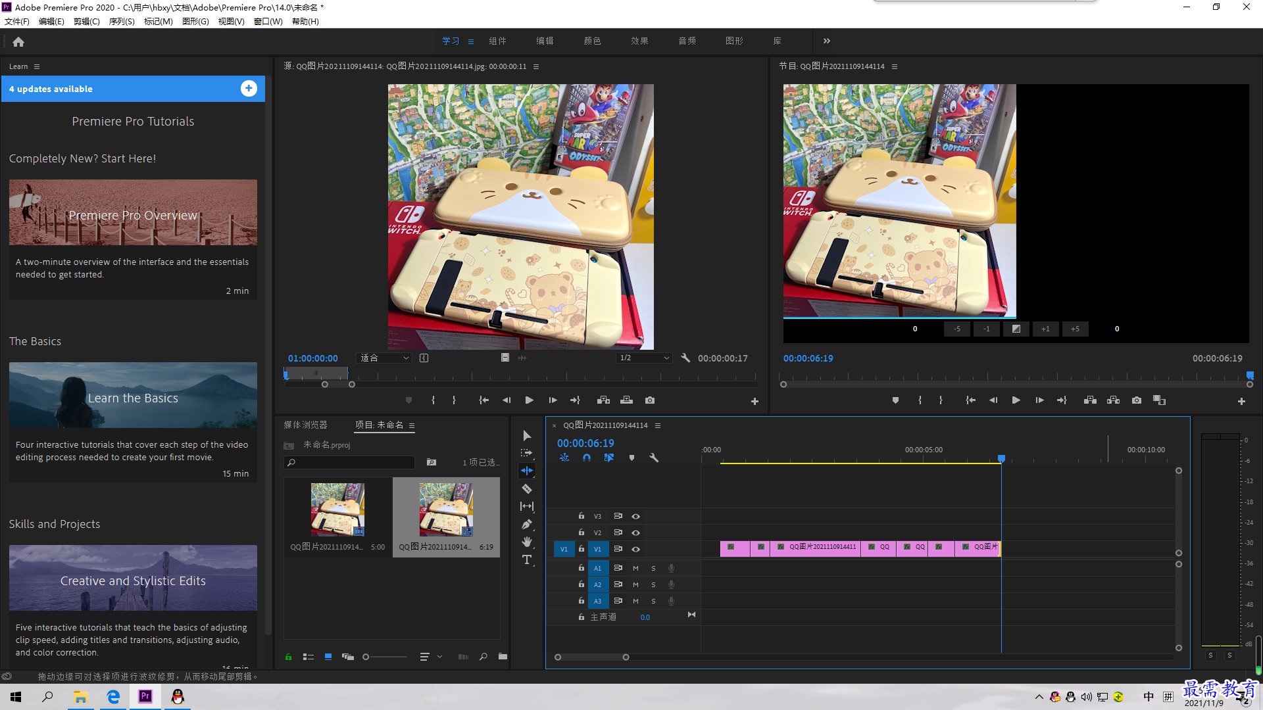
Task: Click the timeline horizontal zoom scrollbar
Action: [x=591, y=657]
